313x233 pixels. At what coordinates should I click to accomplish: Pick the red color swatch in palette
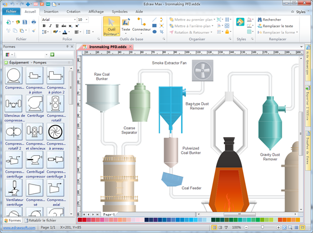85,220
